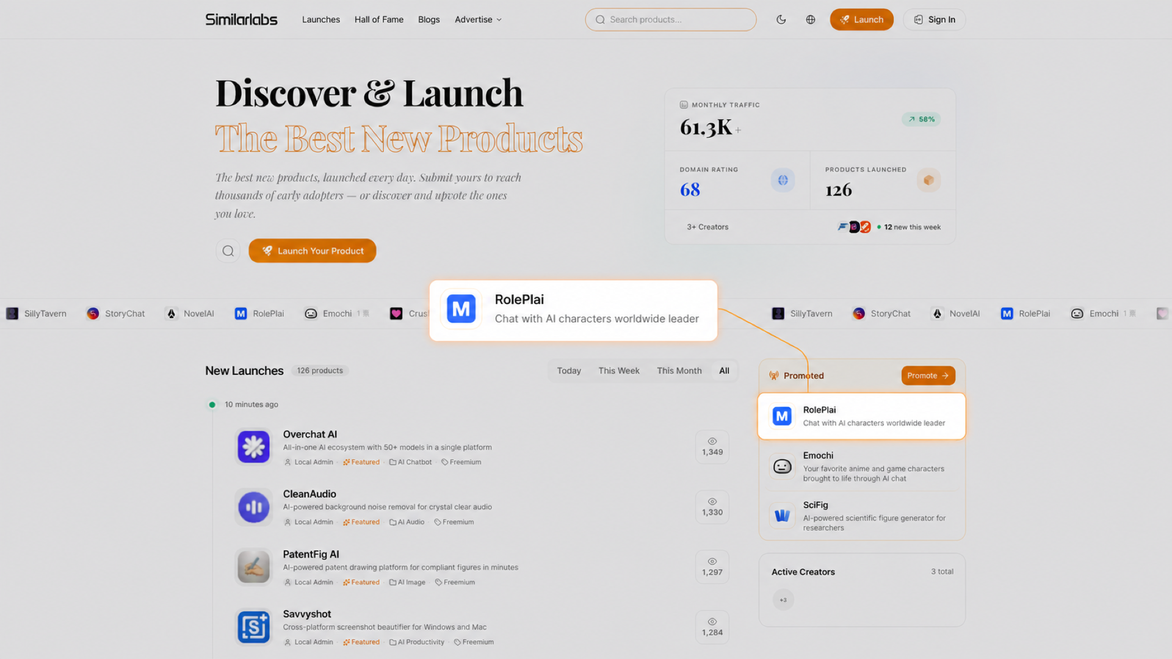
Task: Click the search magnifier beside Launch Your Product
Action: click(x=228, y=251)
